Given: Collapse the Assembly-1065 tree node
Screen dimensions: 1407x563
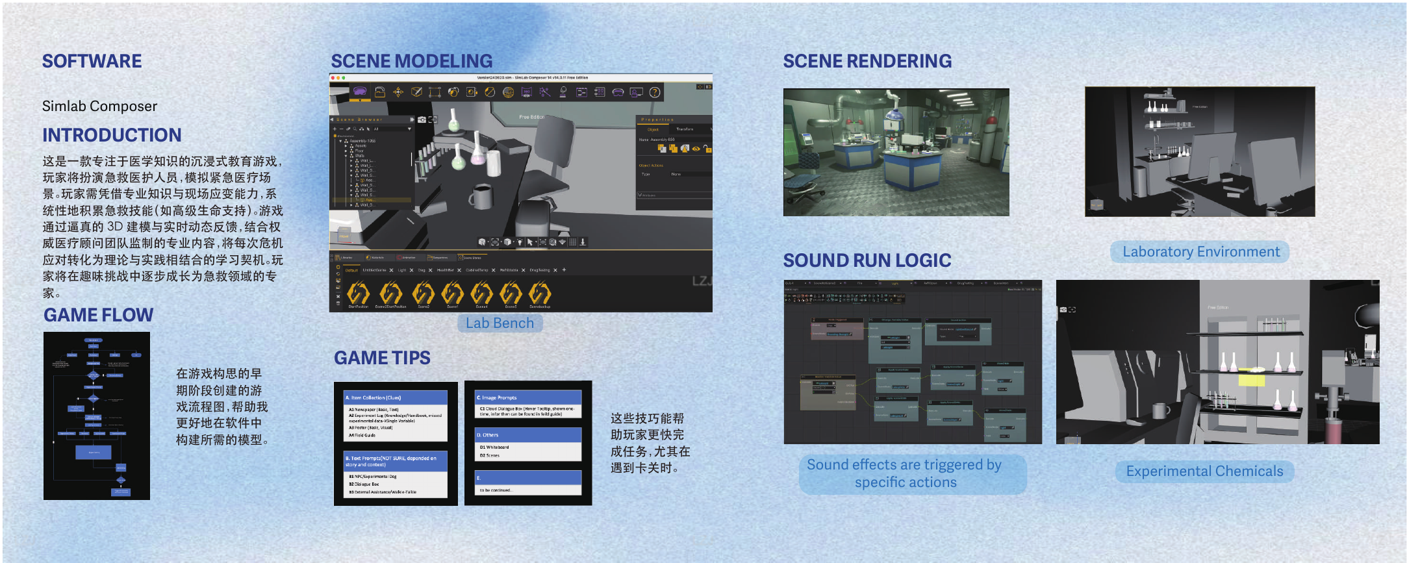Looking at the screenshot, I should click(341, 141).
